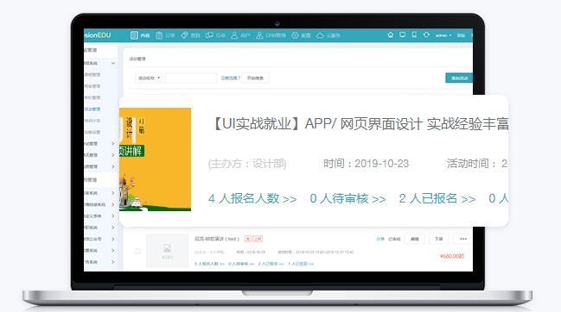Click the 日期范围 date range link
The image size is (561, 312).
[x=230, y=78]
